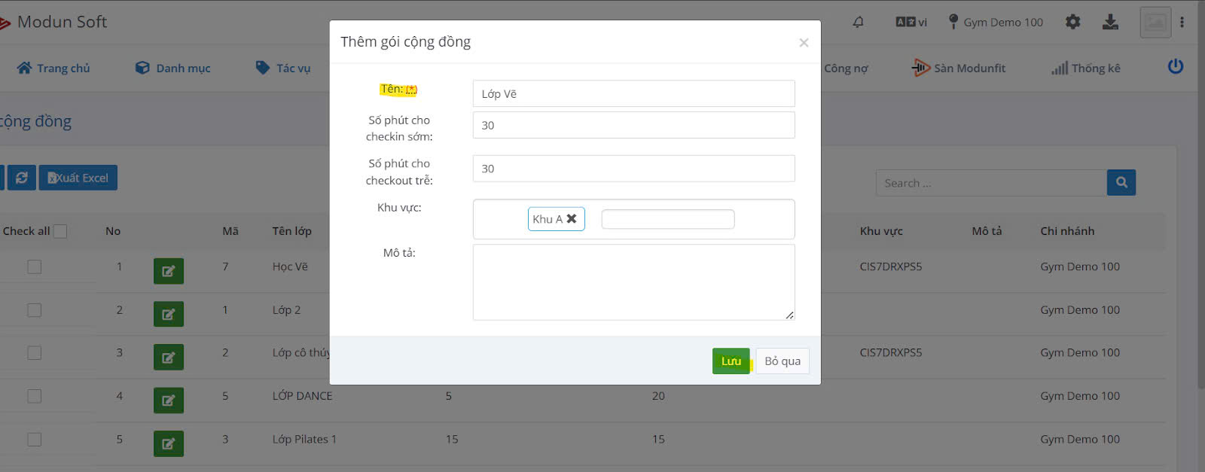1205x472 pixels.
Task: Open the Khu vực selection field
Action: coord(667,219)
